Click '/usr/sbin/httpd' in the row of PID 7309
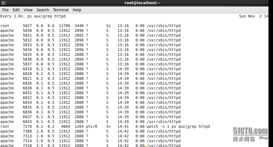 click(x=164, y=131)
